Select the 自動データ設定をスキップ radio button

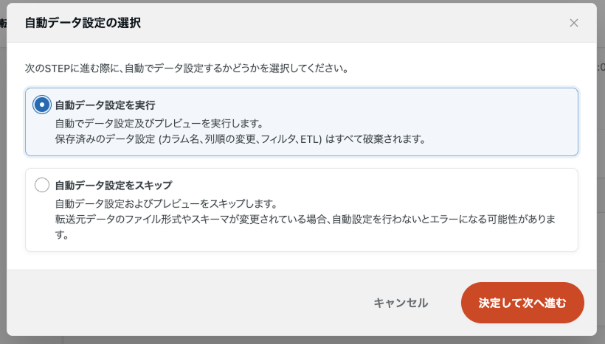point(42,185)
